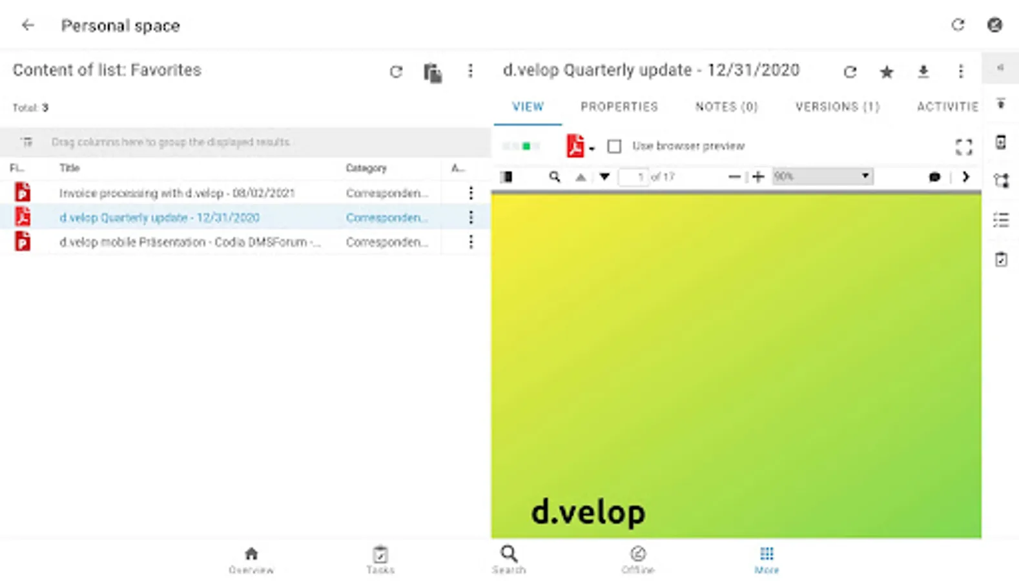Click the connection nodes icon in the right sidebar

pyautogui.click(x=1001, y=181)
